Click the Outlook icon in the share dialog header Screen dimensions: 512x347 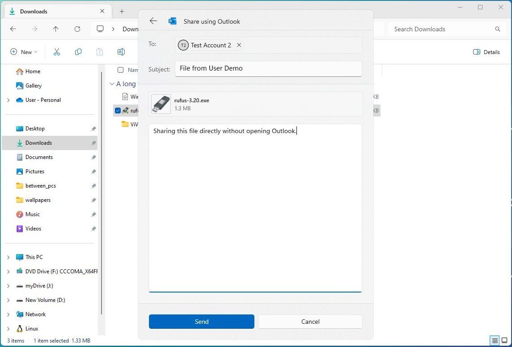(173, 21)
